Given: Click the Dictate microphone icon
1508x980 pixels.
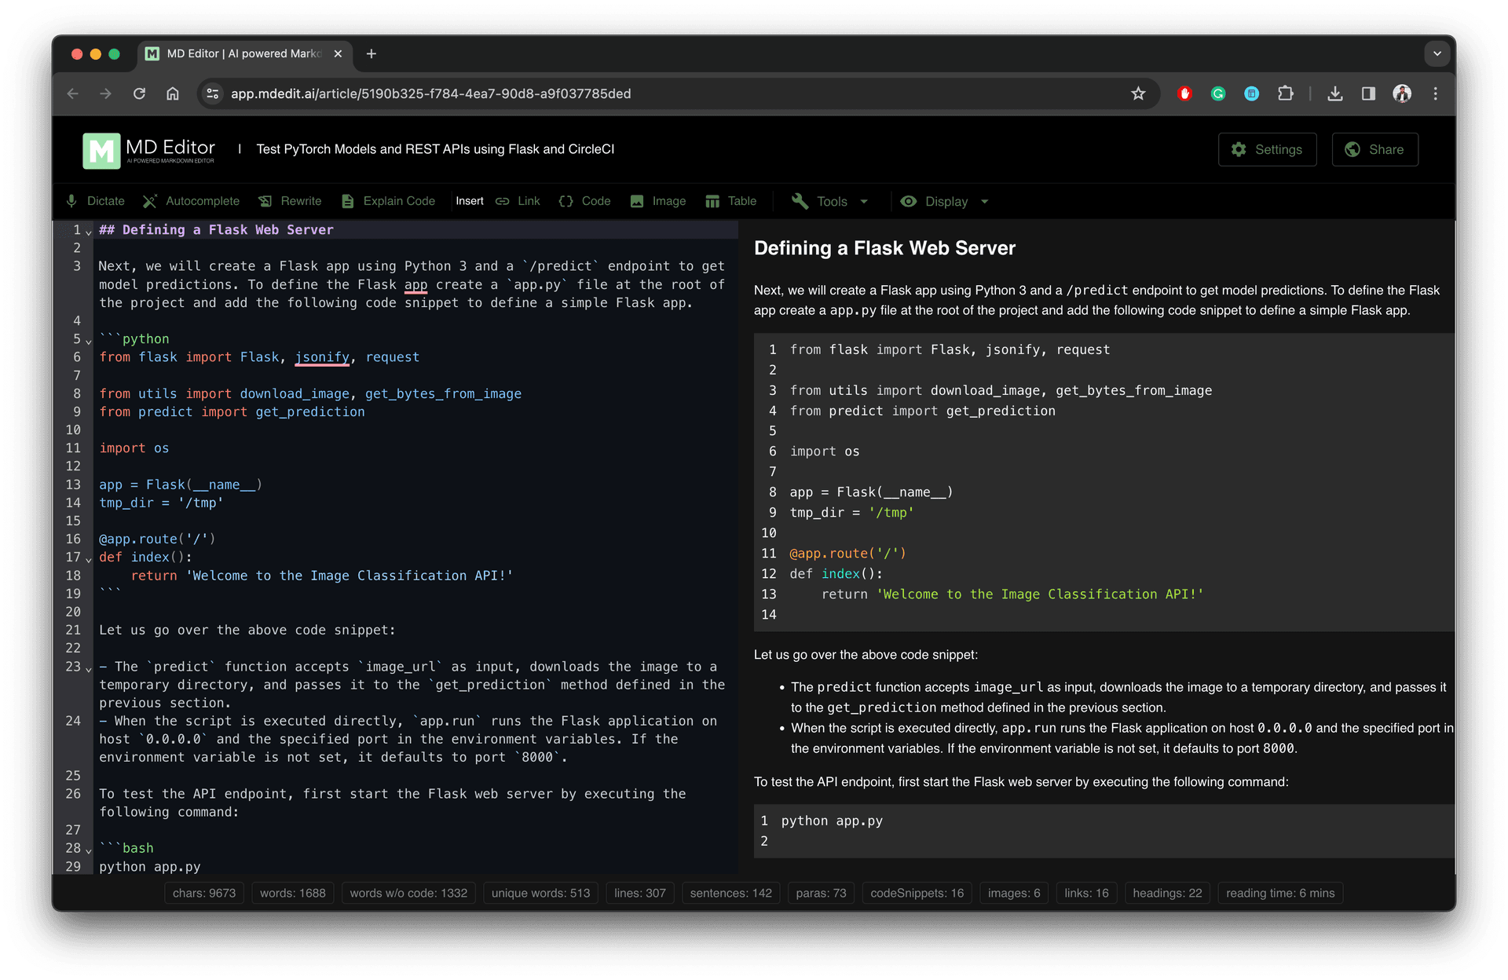Looking at the screenshot, I should click(x=71, y=201).
